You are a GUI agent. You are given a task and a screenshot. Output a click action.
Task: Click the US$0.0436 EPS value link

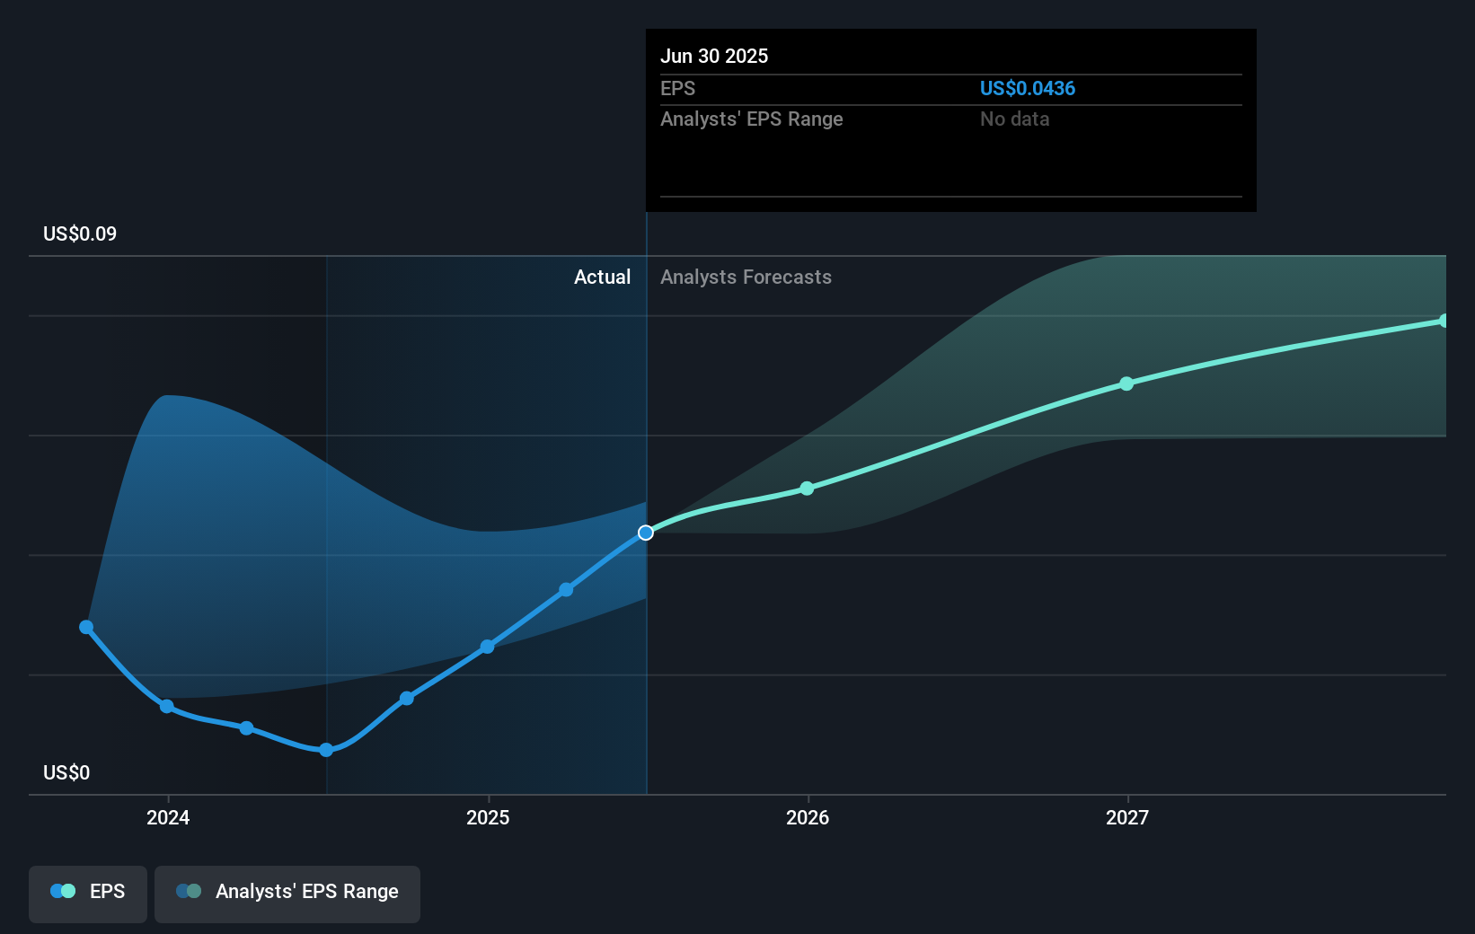pos(1028,88)
